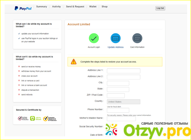Click 'What can't I do while' heading
191x140 pixels.
[34, 58]
